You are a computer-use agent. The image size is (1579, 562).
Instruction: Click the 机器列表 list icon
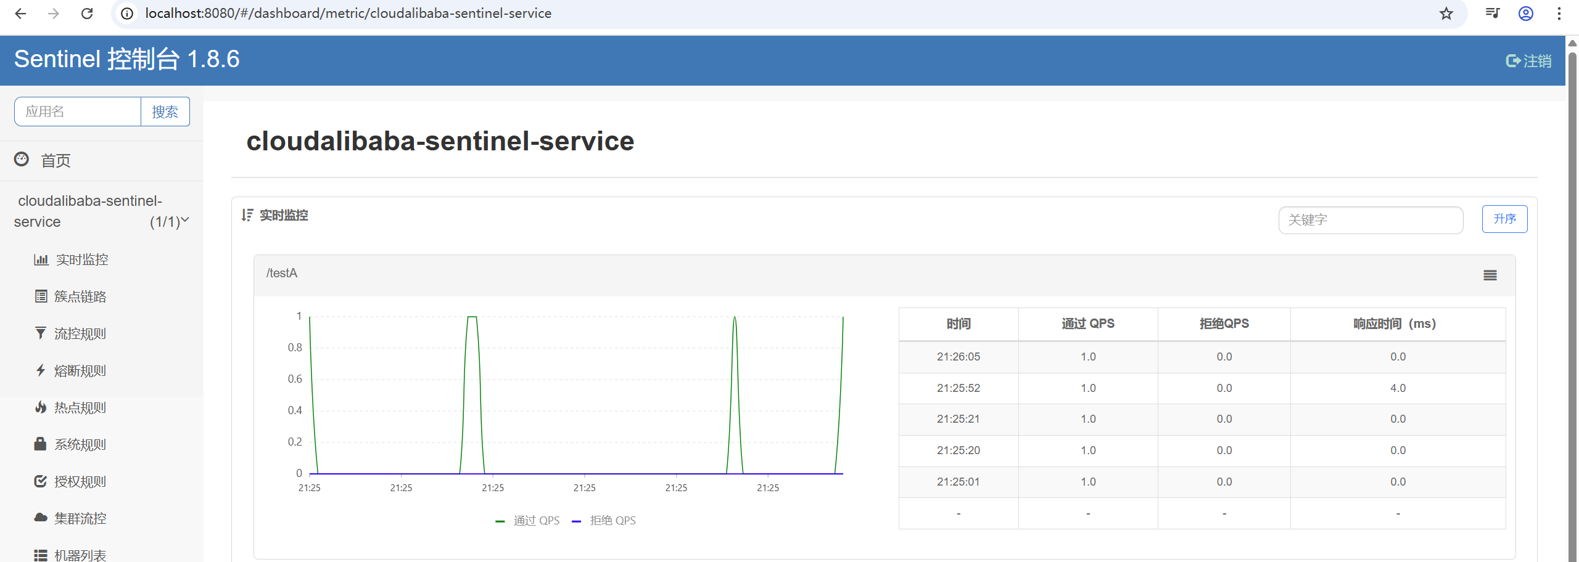[x=41, y=555]
